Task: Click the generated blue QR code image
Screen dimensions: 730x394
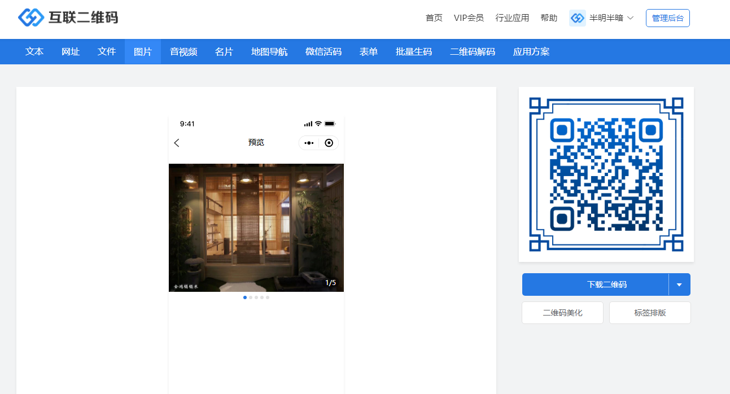Action: pyautogui.click(x=606, y=174)
